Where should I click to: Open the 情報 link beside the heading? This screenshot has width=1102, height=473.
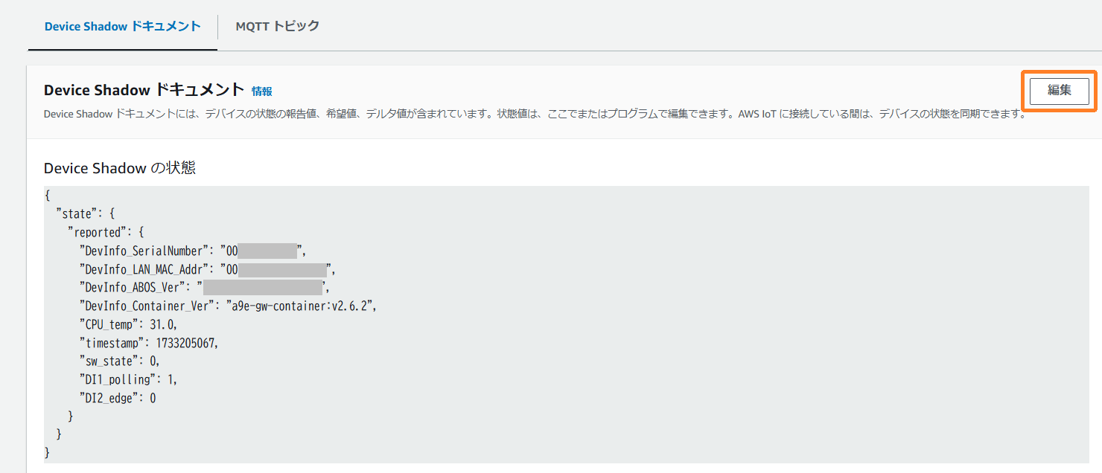(x=261, y=91)
